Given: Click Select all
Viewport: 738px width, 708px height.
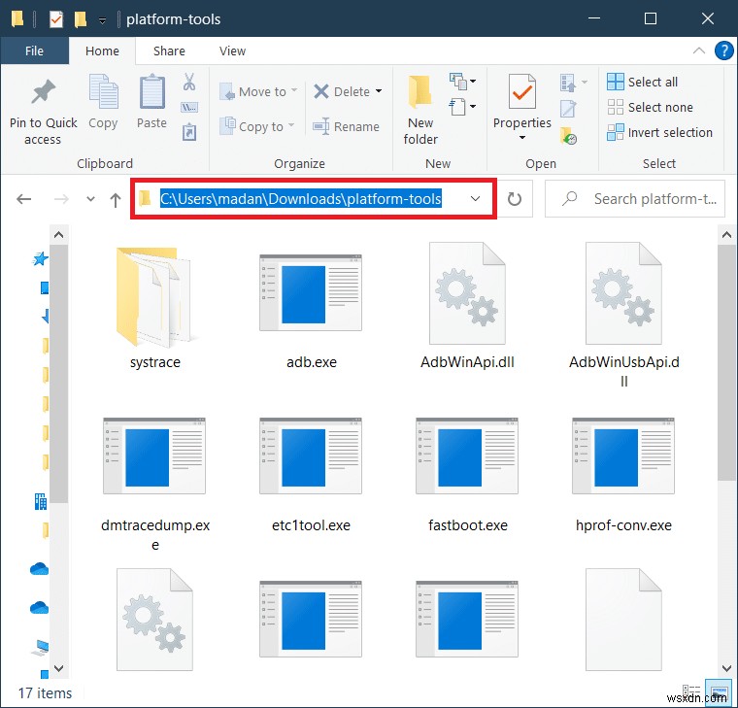Looking at the screenshot, I should coord(643,82).
